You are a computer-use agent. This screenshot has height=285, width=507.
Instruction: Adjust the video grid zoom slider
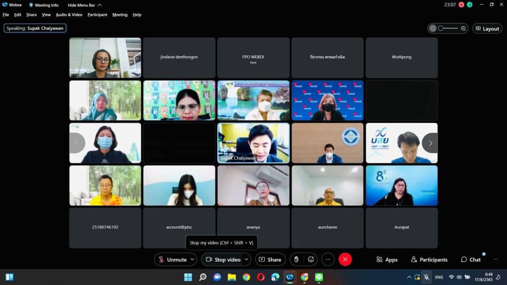(448, 29)
